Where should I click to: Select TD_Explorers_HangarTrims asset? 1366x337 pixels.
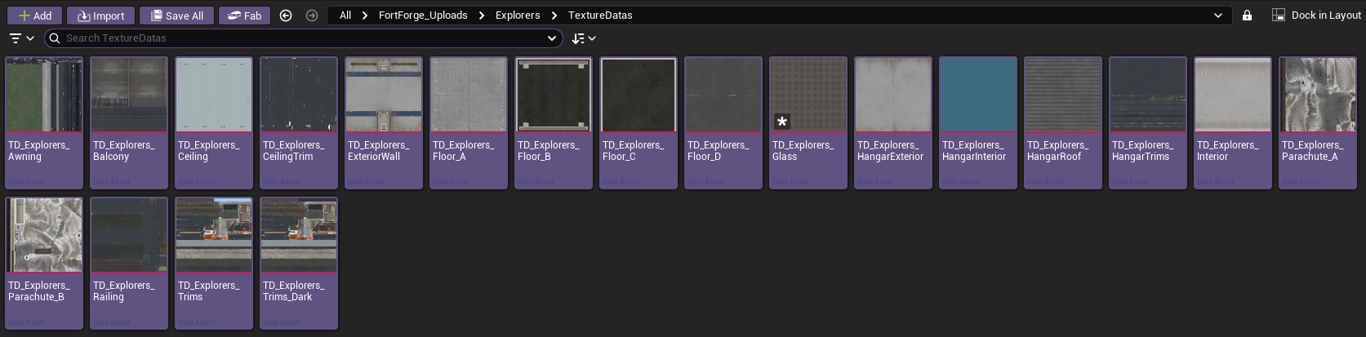[x=1148, y=122]
